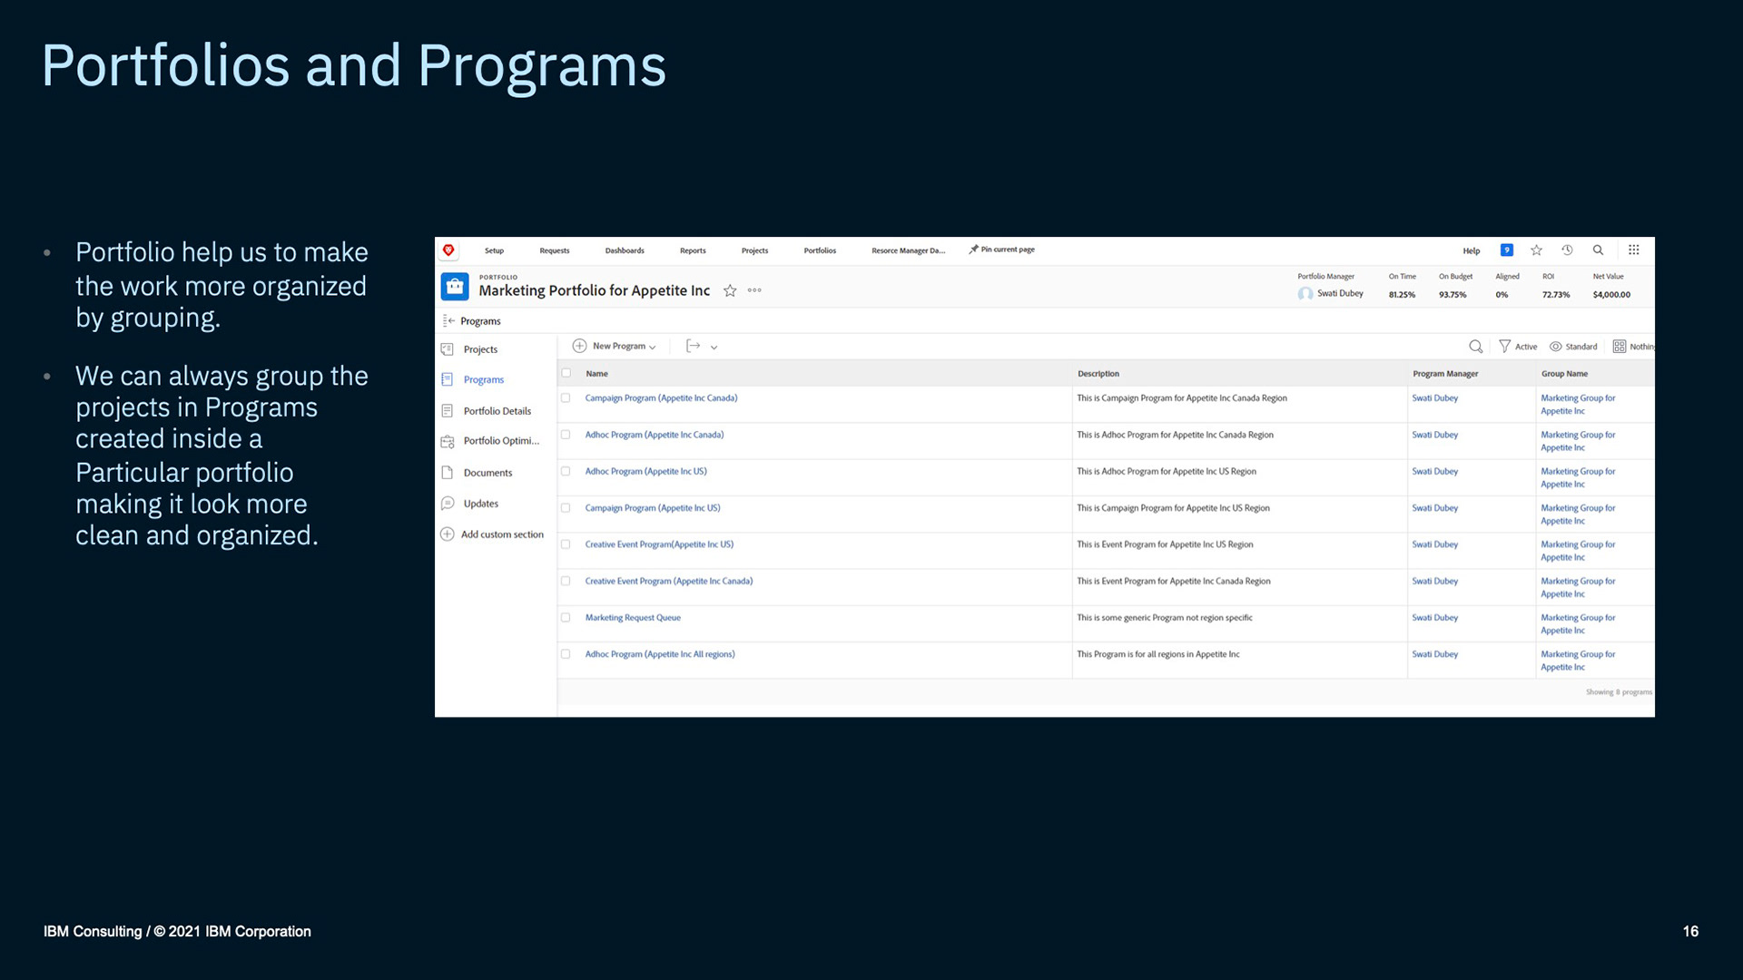Open Marketing Group link in first row

[x=1578, y=405]
